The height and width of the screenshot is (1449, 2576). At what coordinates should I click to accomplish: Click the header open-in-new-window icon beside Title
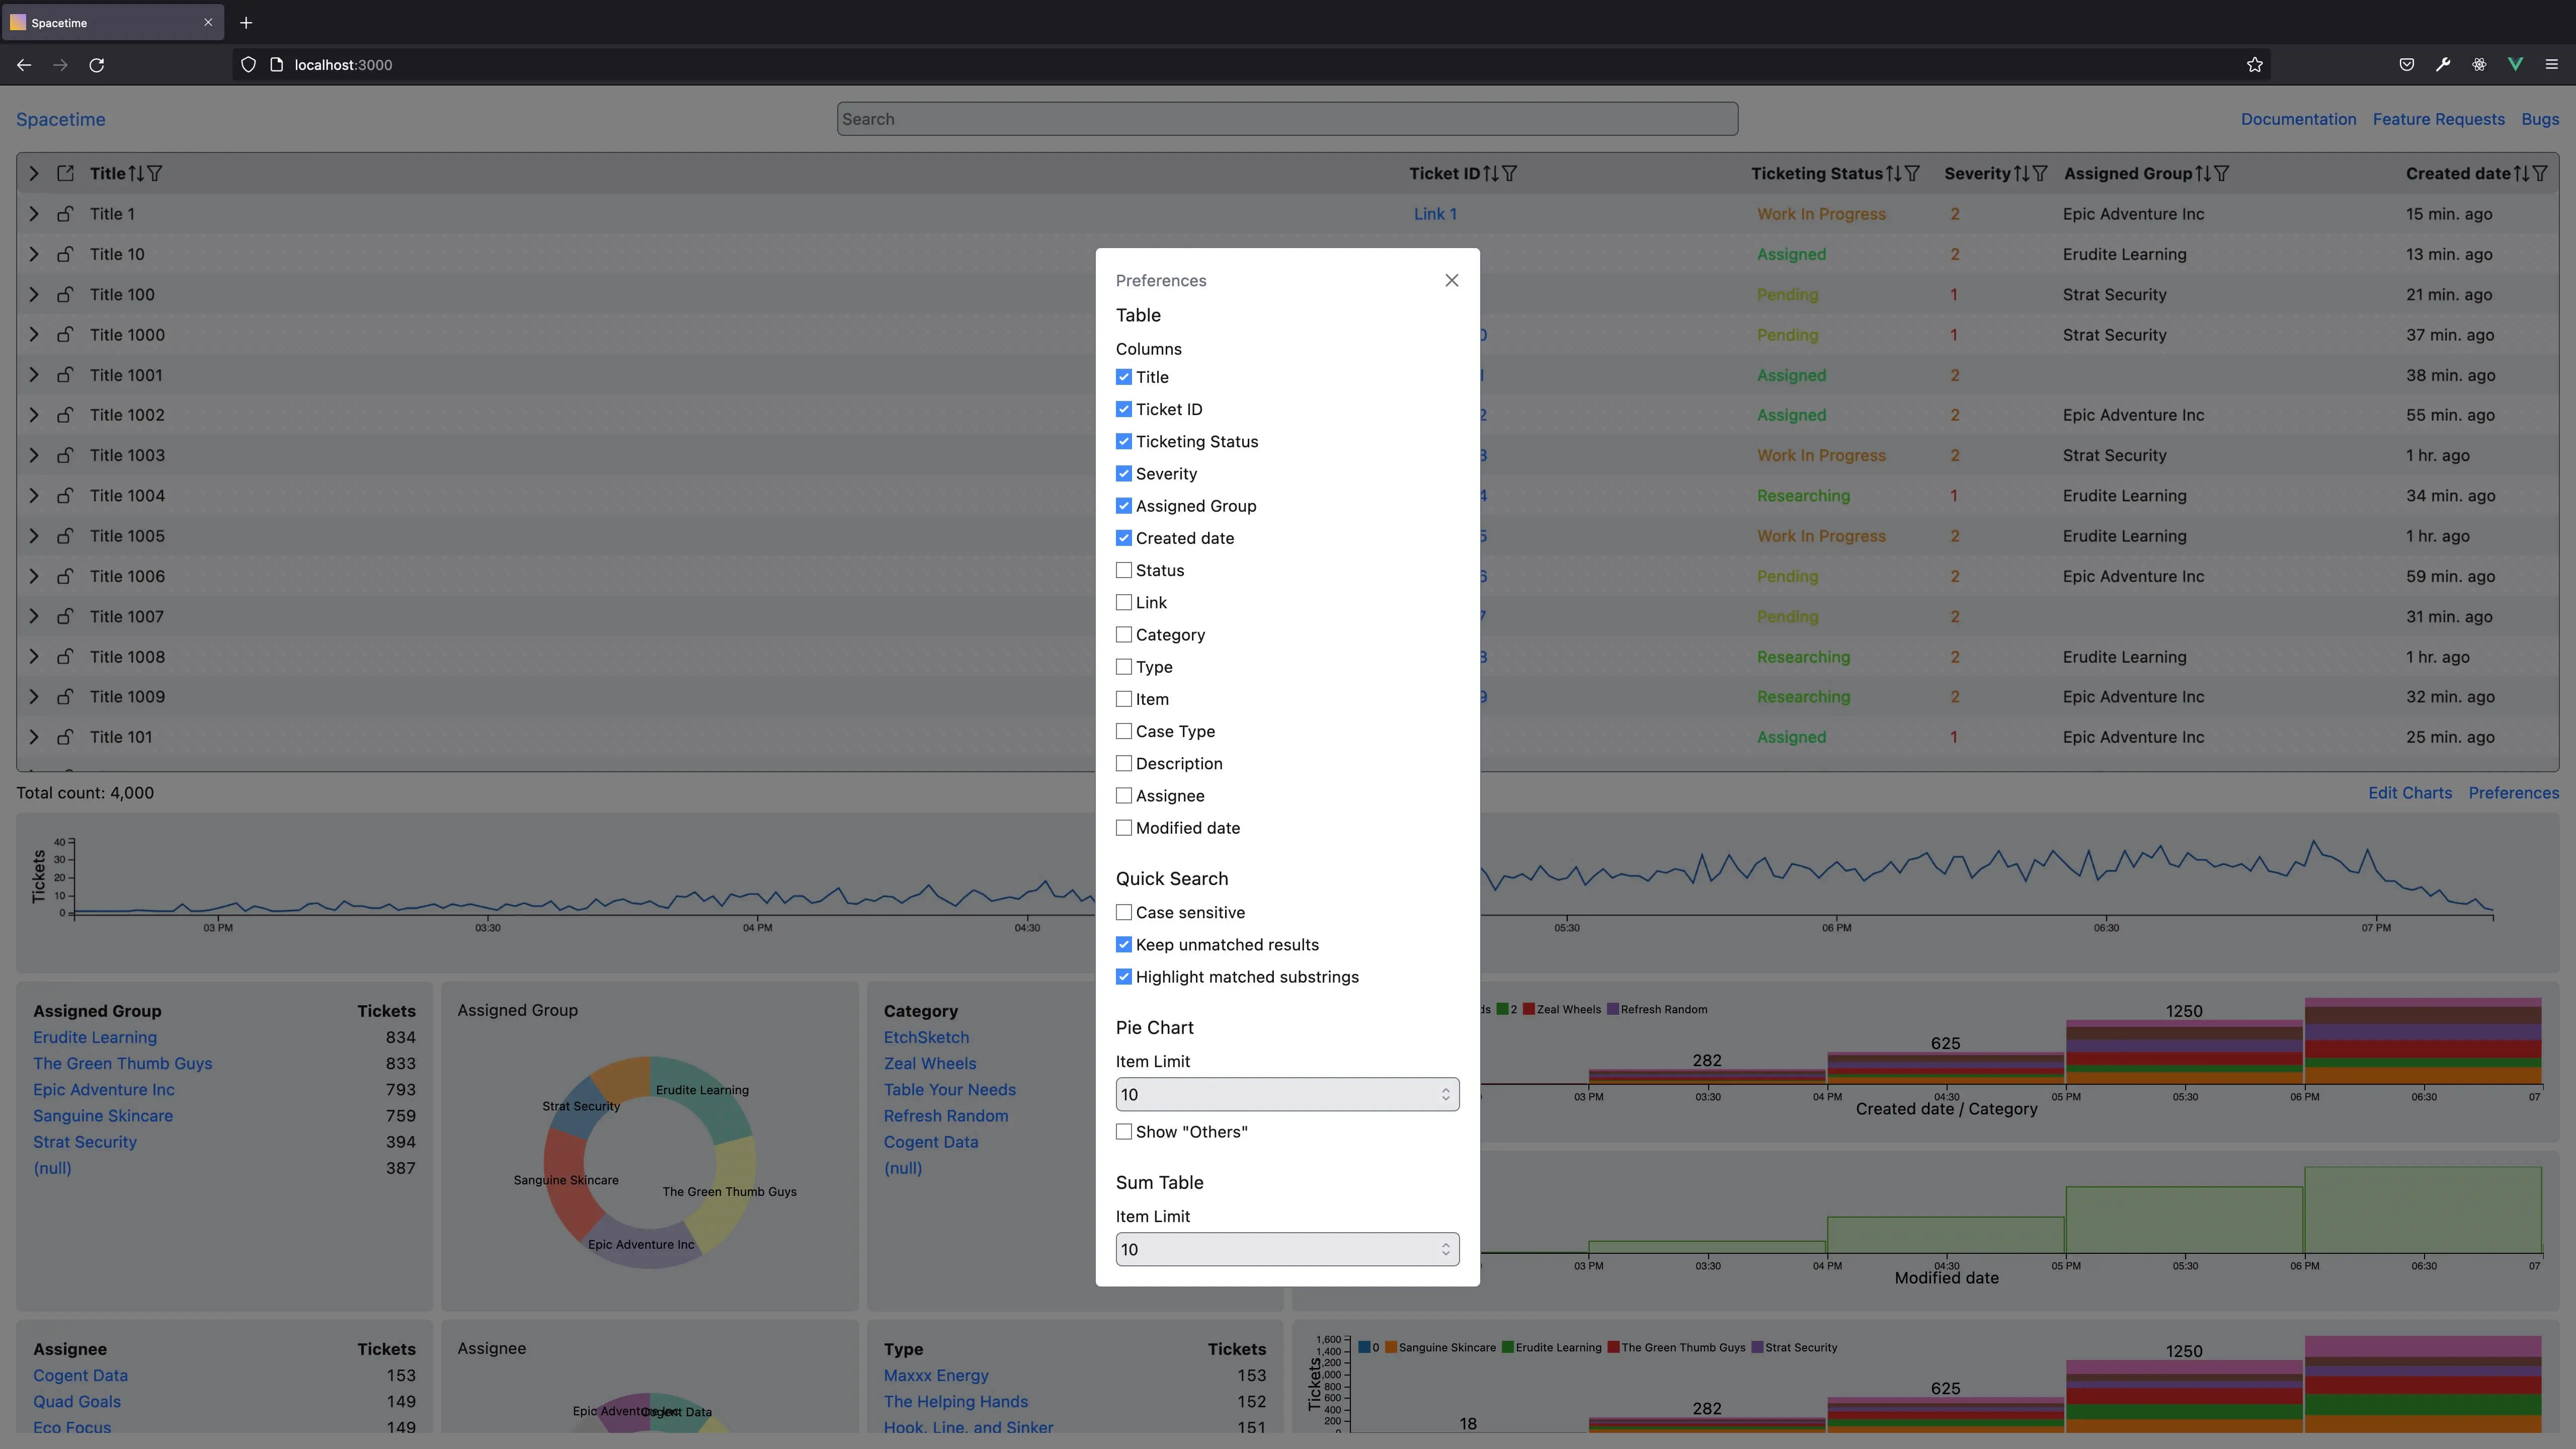[65, 174]
